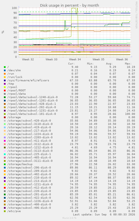
Task: Click /storage/subvol-411-disk-0 label
Action: pyautogui.click(x=29, y=141)
